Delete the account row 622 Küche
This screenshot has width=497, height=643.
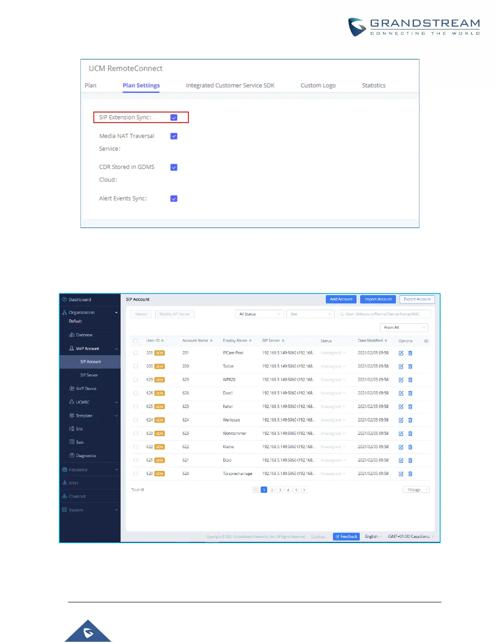pos(410,447)
